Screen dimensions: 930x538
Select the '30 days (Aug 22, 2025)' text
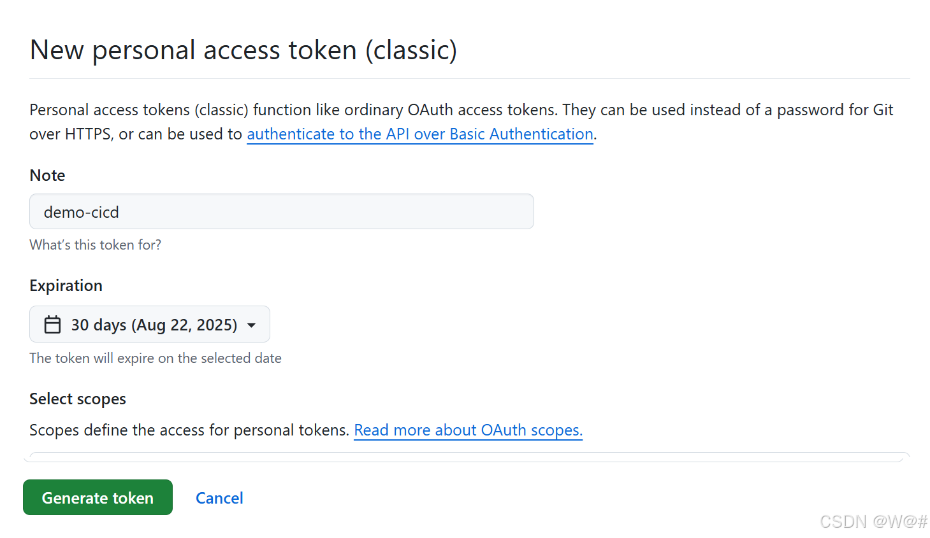154,325
